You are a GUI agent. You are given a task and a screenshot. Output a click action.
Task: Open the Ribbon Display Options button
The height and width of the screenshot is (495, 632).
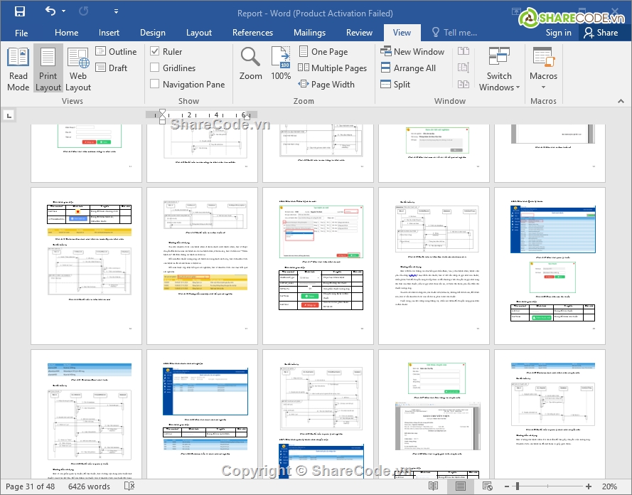(517, 11)
